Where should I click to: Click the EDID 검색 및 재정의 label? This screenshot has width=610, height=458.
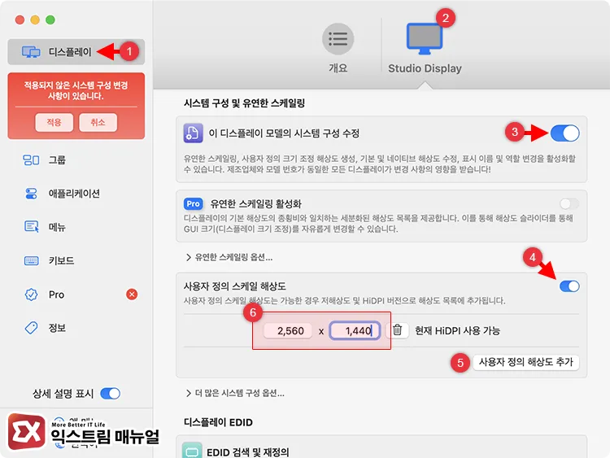tap(248, 452)
